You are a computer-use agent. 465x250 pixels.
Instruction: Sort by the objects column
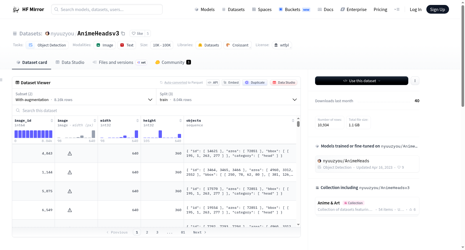(293, 120)
